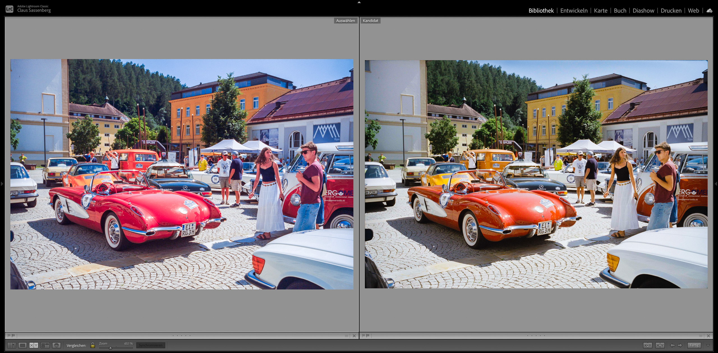Expand the top panel arrow
The width and height of the screenshot is (718, 353).
[x=359, y=2]
